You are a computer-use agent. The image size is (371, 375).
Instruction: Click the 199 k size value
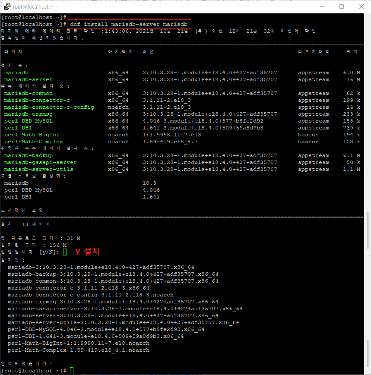(x=352, y=100)
